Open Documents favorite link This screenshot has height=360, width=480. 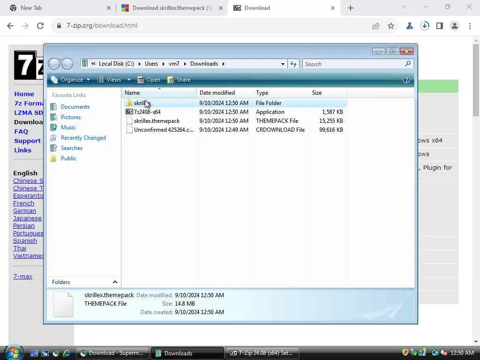point(75,107)
